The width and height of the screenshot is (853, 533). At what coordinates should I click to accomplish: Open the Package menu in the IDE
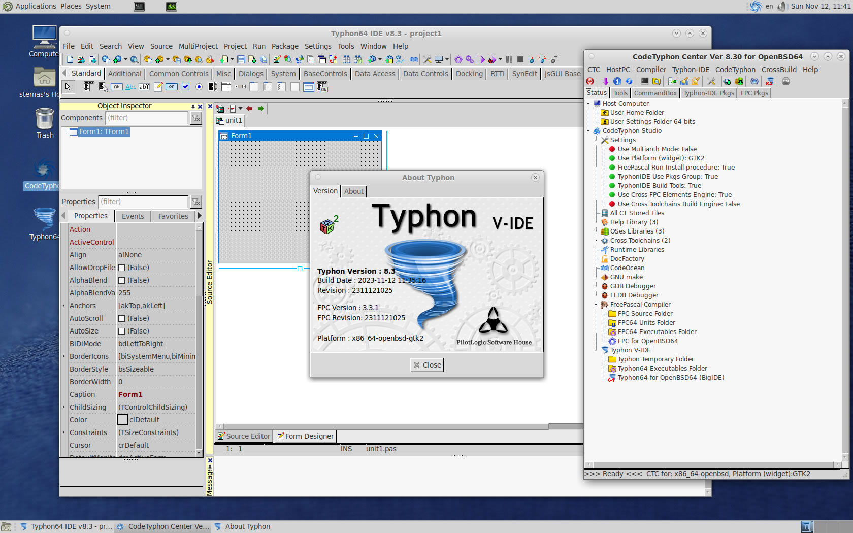click(x=285, y=46)
